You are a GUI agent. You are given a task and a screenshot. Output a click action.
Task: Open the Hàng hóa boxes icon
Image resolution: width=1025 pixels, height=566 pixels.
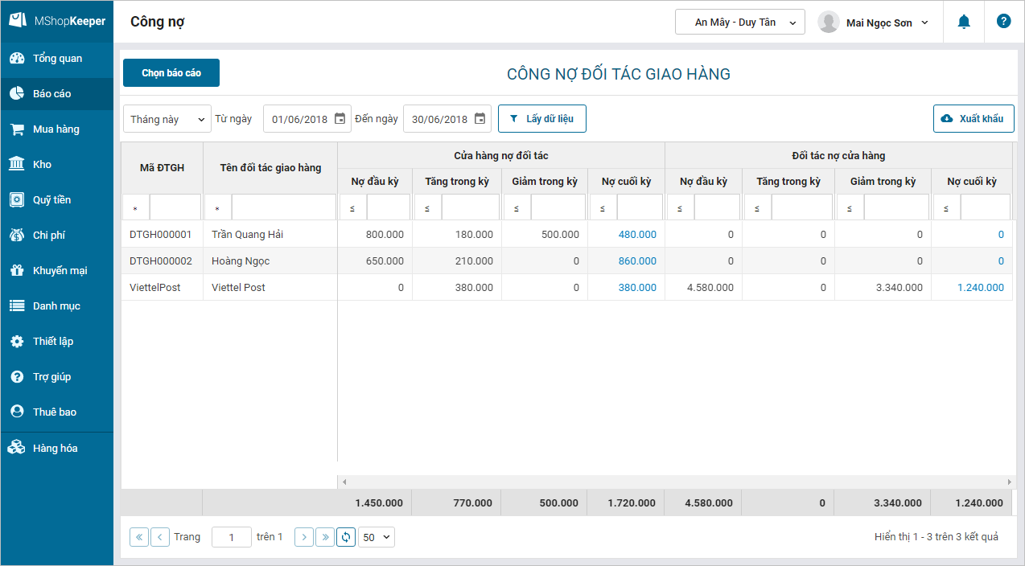pos(17,449)
